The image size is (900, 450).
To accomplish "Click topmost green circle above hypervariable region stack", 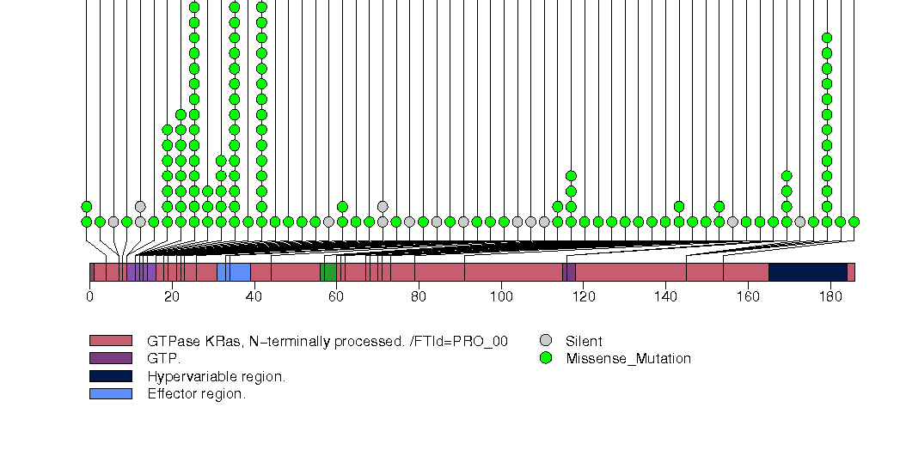I will point(827,38).
